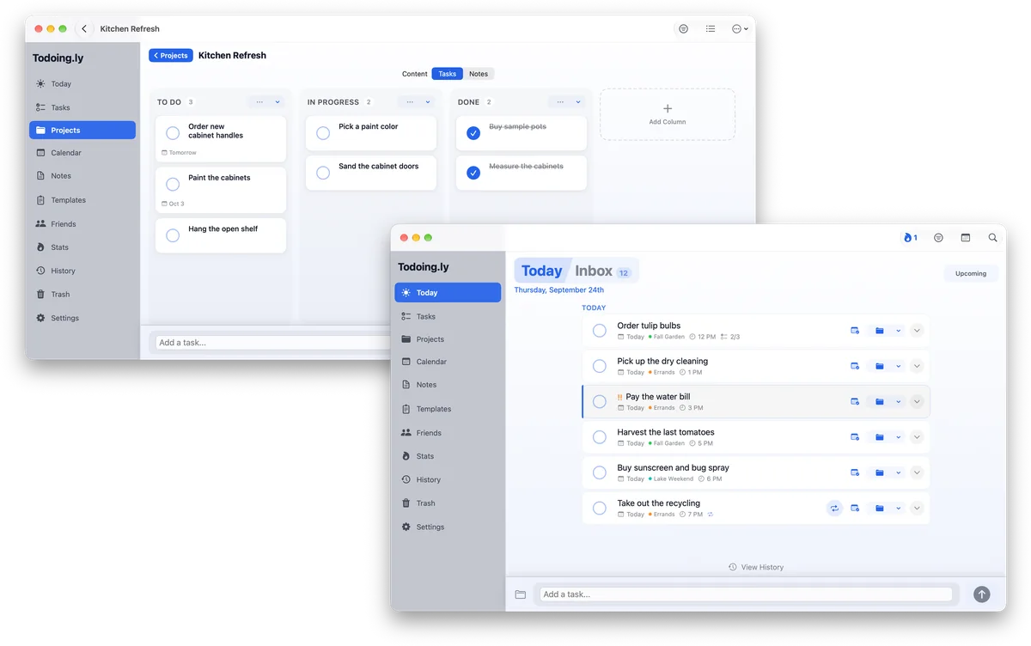Click the filter icon in Kitchen Refresh title bar
Screen dimensions: 1031x646
683,28
